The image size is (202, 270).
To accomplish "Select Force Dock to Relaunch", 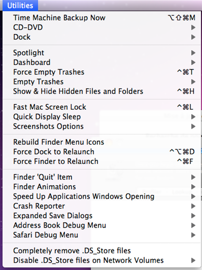I will pos(102,152).
